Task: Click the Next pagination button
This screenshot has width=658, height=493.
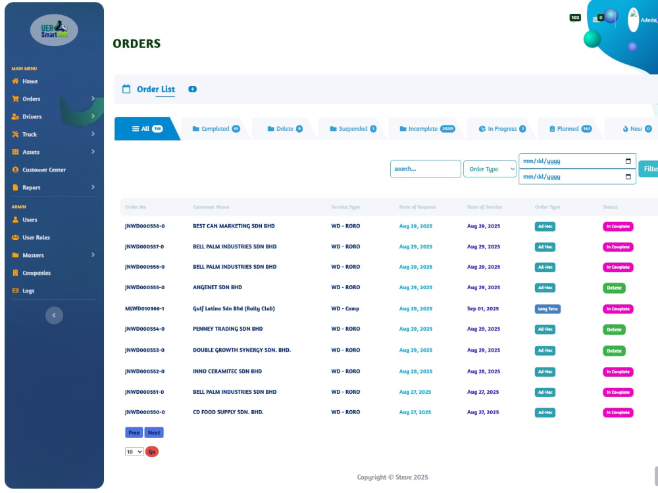Action: click(154, 433)
